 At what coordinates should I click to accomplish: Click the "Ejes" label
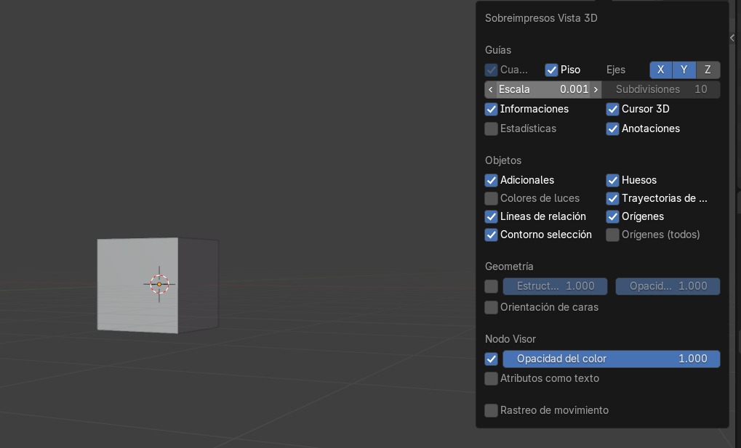[x=616, y=70]
